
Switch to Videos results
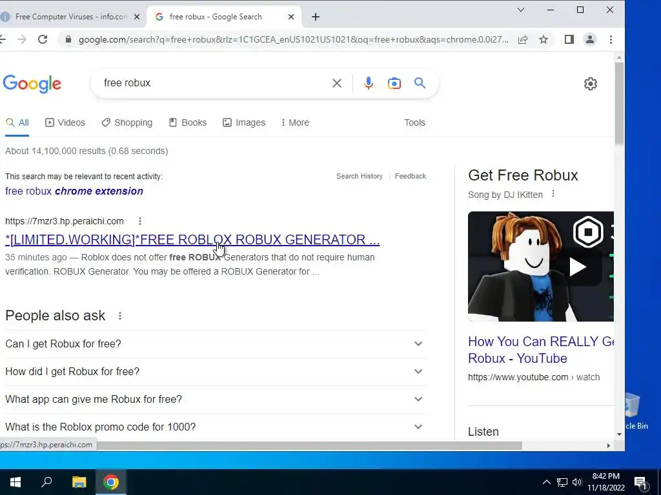[x=65, y=122]
